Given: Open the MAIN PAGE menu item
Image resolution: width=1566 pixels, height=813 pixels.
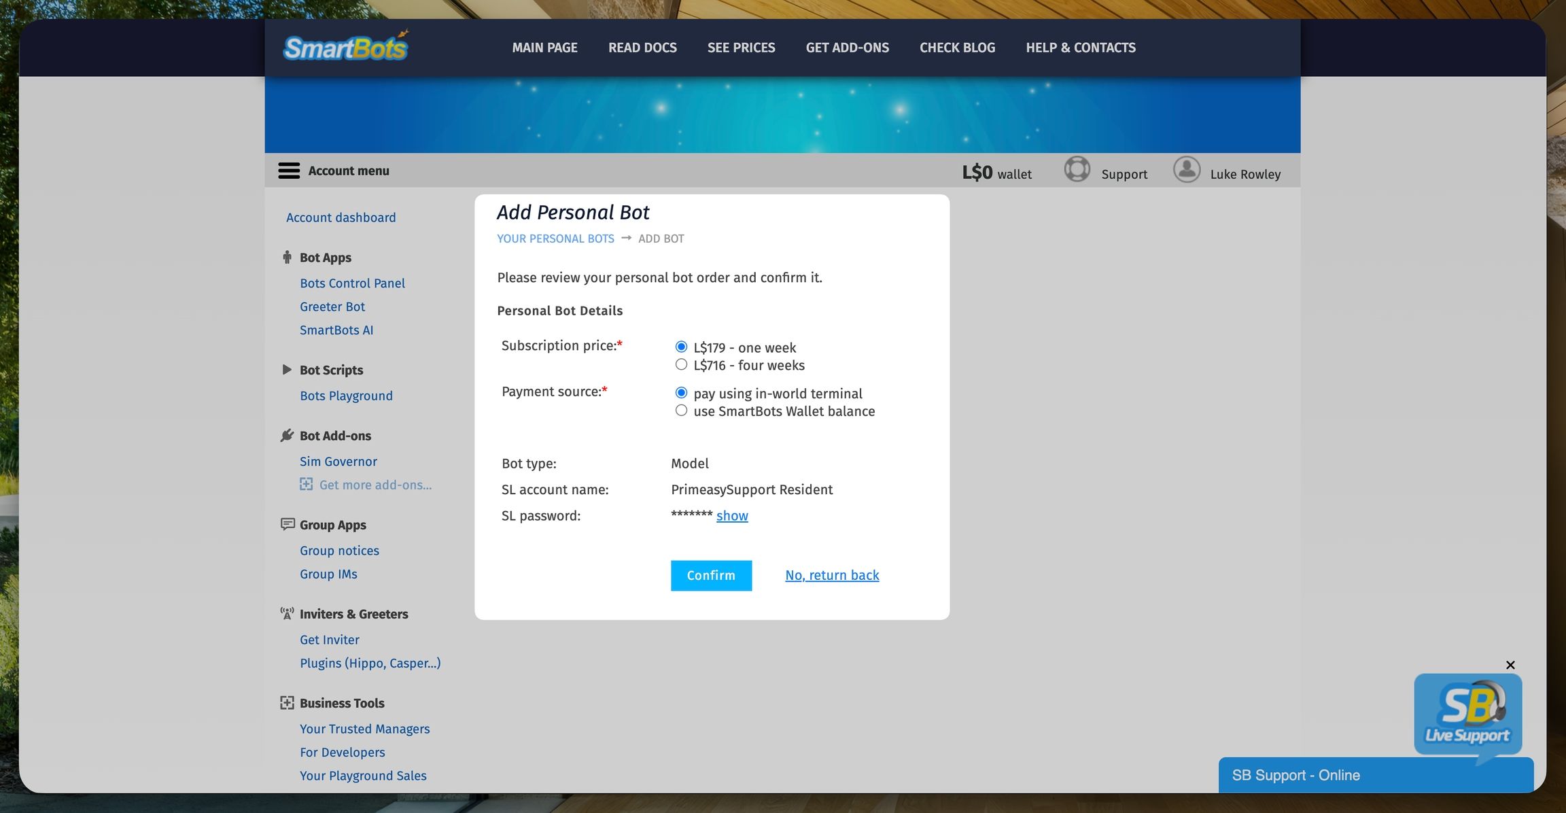Looking at the screenshot, I should (545, 48).
